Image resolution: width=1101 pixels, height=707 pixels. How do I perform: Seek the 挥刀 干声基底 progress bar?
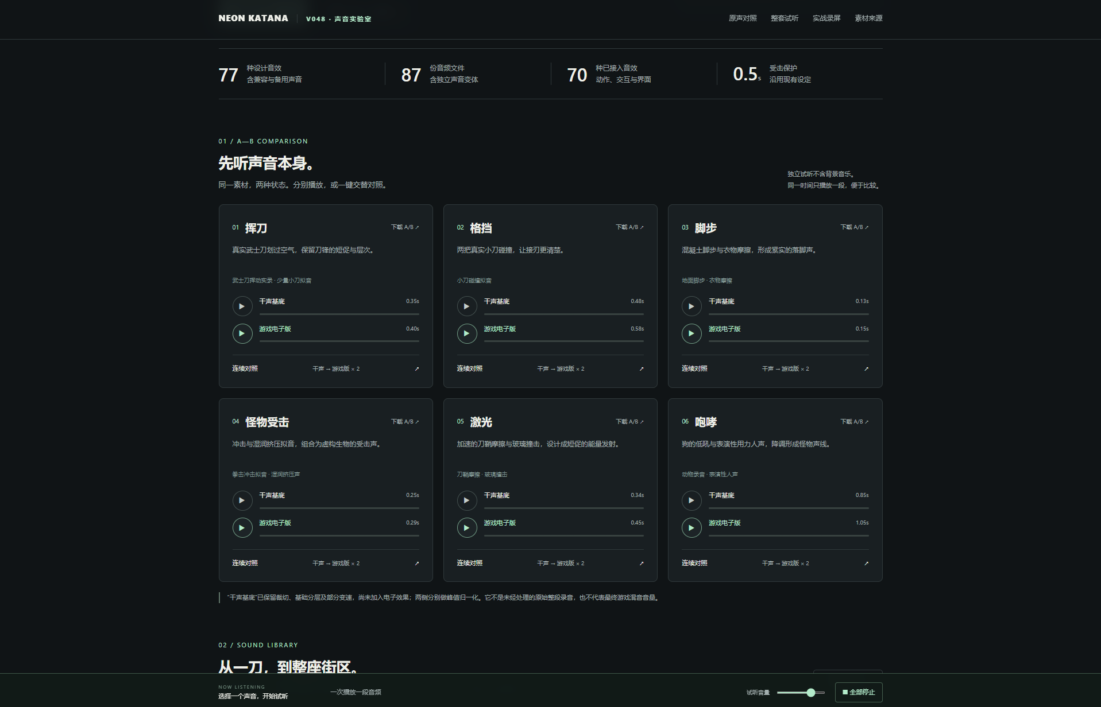tap(339, 314)
